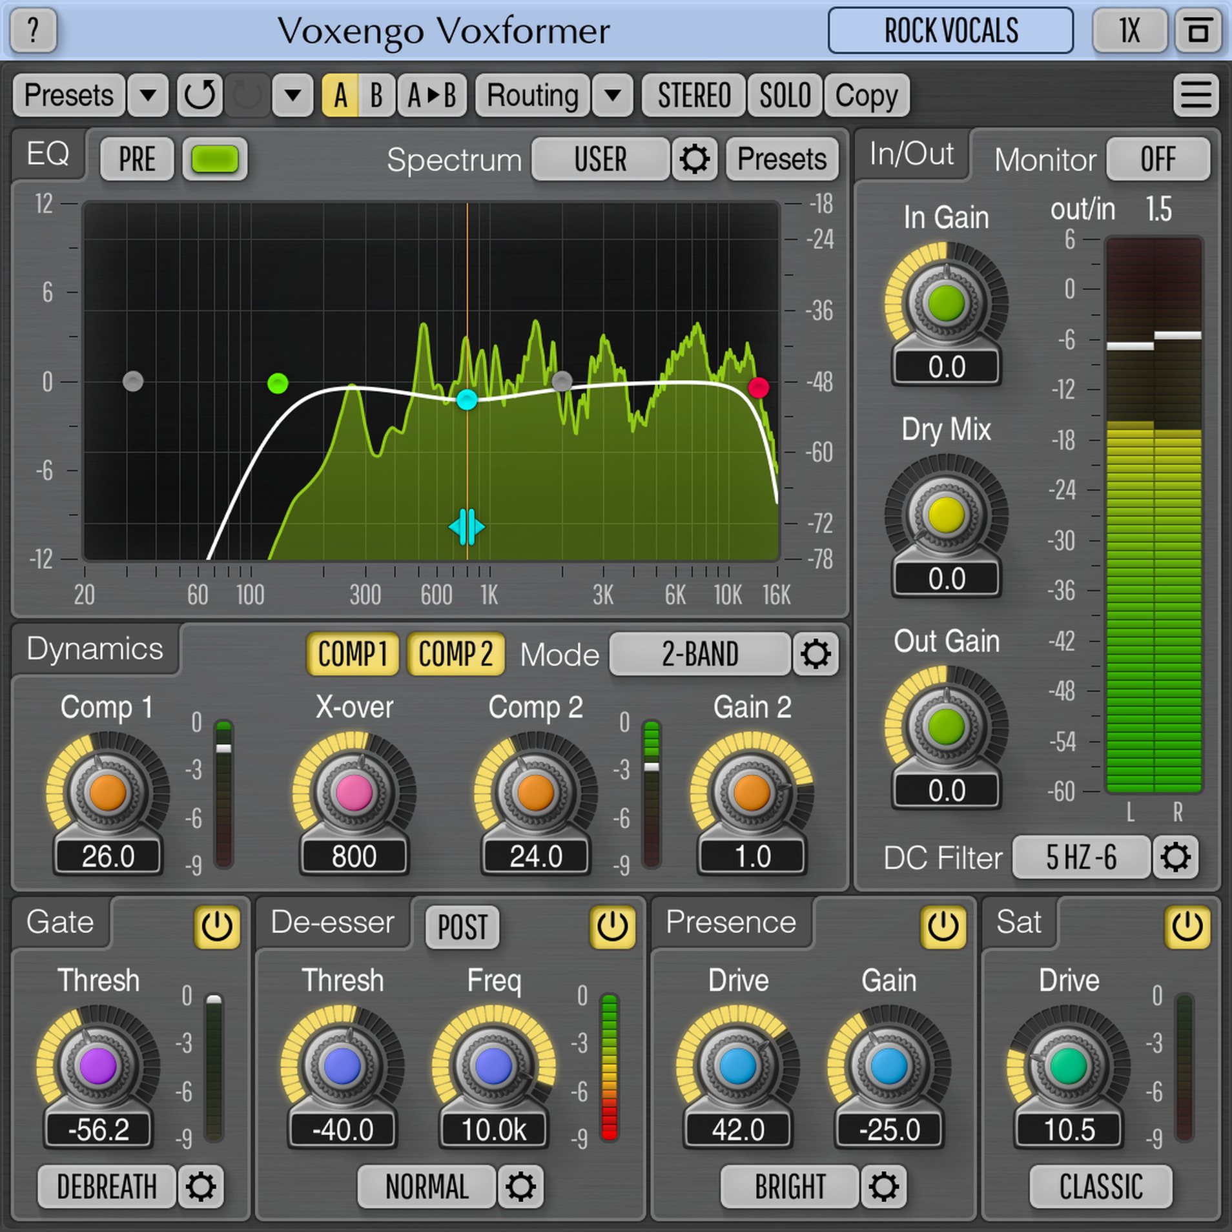Open DC Filter settings gear
Viewport: 1232px width, 1232px height.
[1175, 857]
